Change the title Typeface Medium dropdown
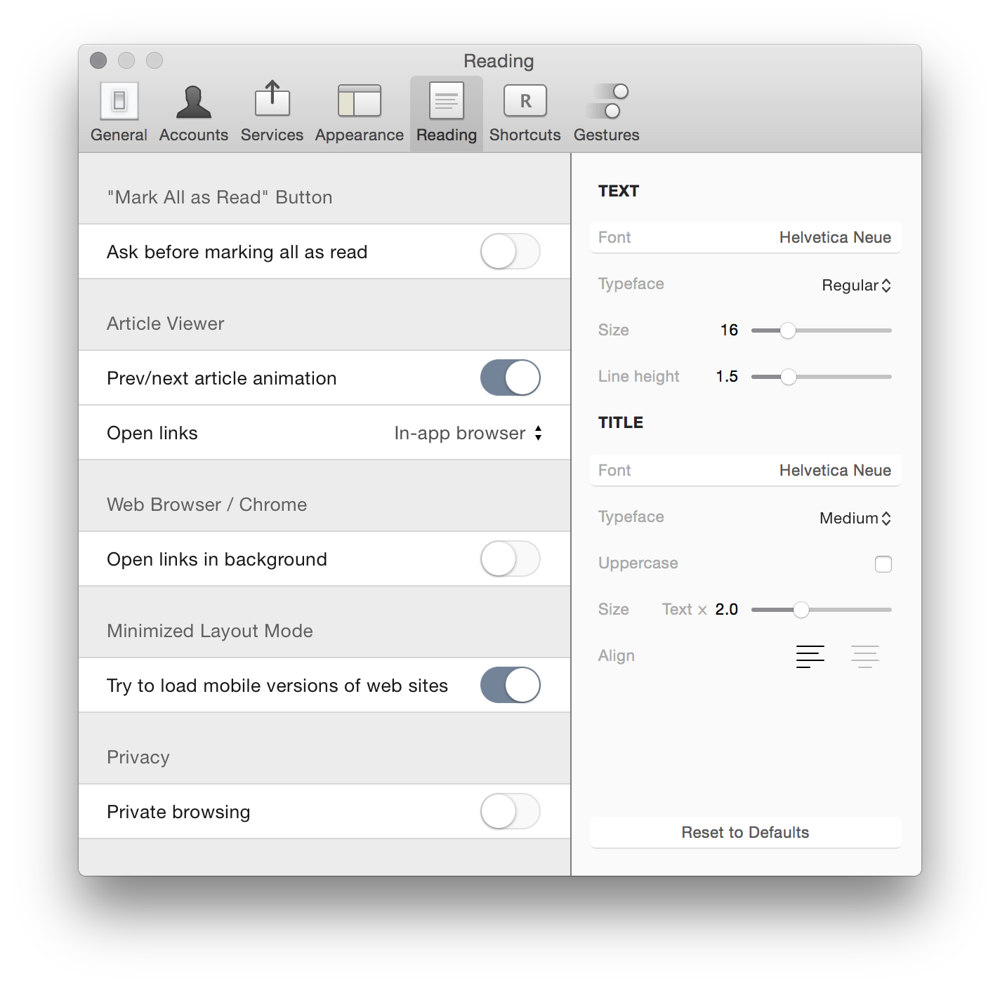Screen dimensions: 1000x988 (855, 519)
